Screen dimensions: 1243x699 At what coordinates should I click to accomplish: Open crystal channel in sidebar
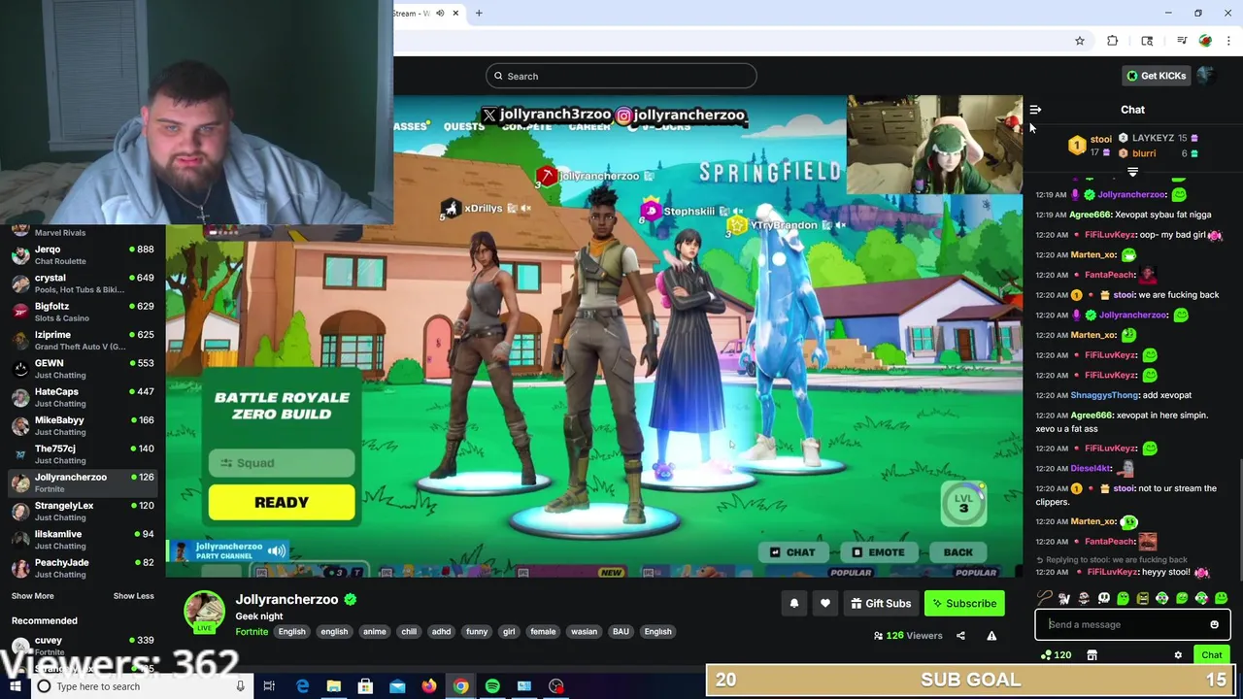tap(82, 283)
